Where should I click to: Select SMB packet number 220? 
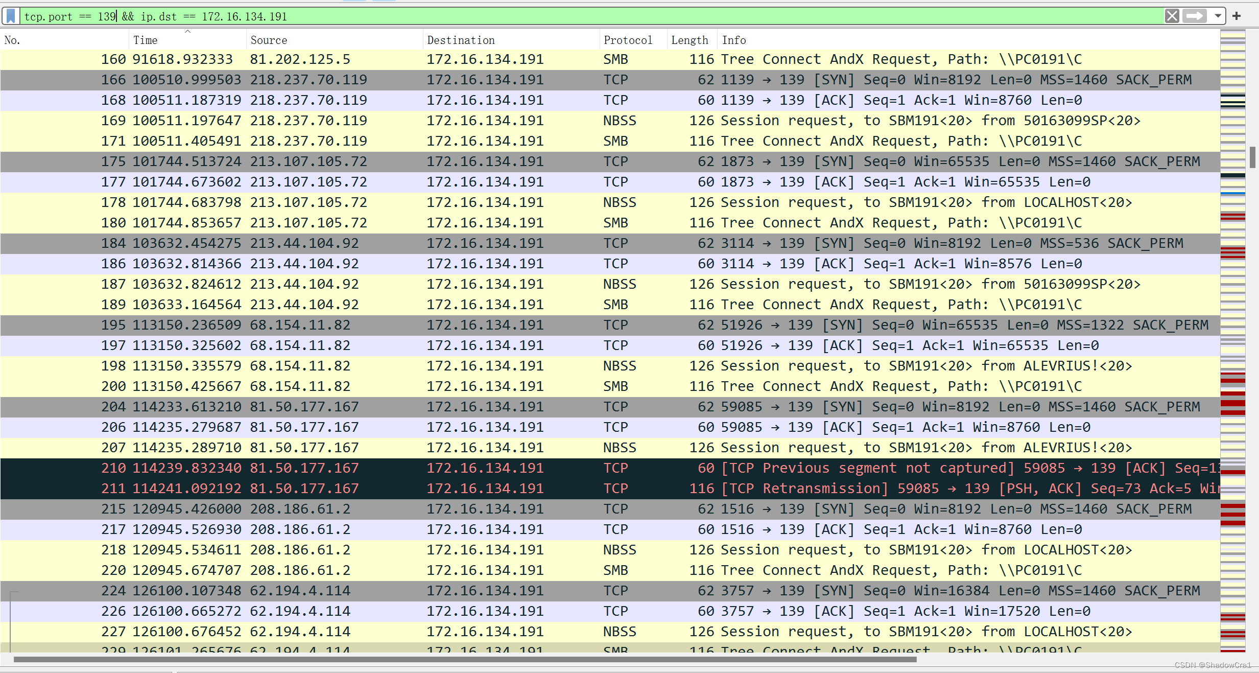pos(610,570)
